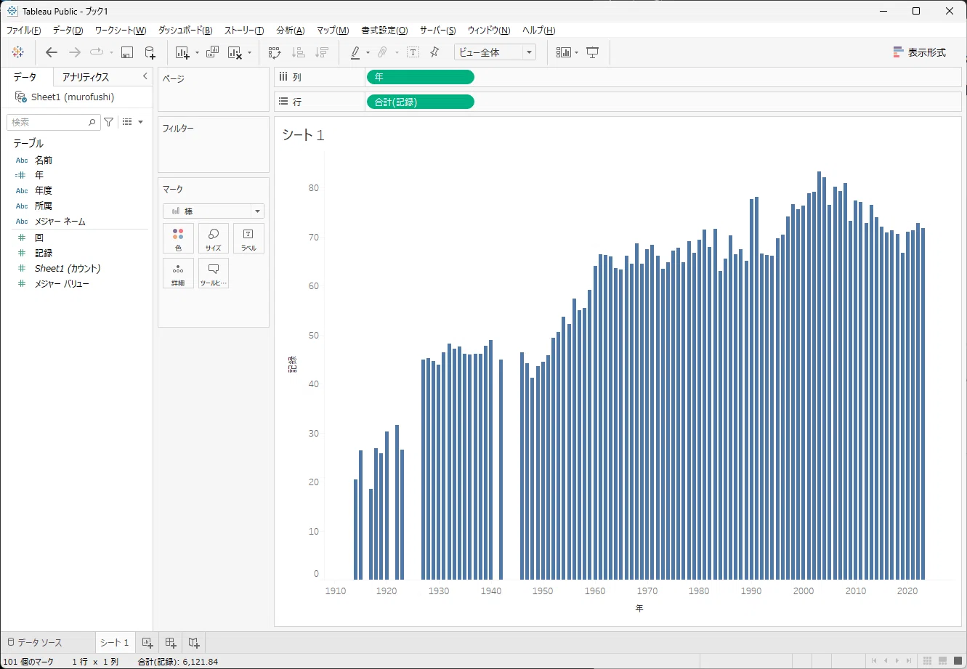
Task: Add a new worksheet tab icon
Action: [x=147, y=642]
